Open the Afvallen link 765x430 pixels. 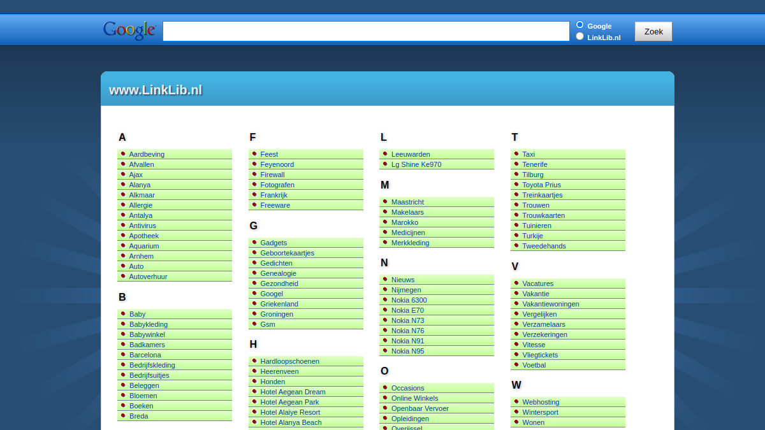[x=142, y=164]
